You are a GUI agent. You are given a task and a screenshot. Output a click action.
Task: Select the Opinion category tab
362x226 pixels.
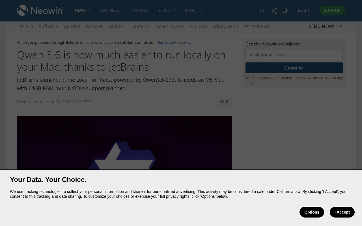coord(199,26)
